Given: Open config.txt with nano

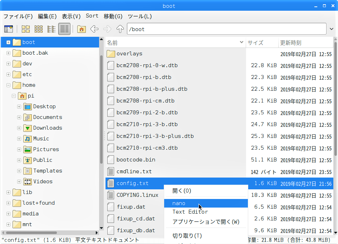Looking at the screenshot, I should point(206,203).
